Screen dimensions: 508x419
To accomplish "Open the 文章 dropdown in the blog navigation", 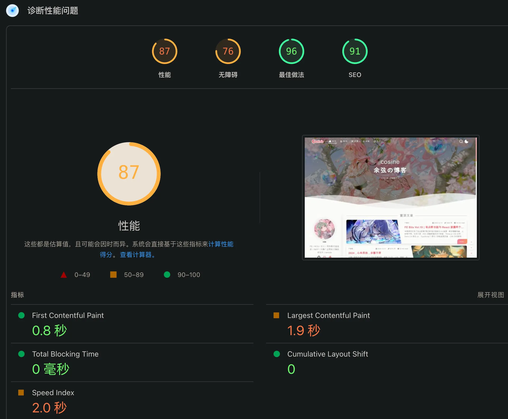I will click(x=356, y=141).
